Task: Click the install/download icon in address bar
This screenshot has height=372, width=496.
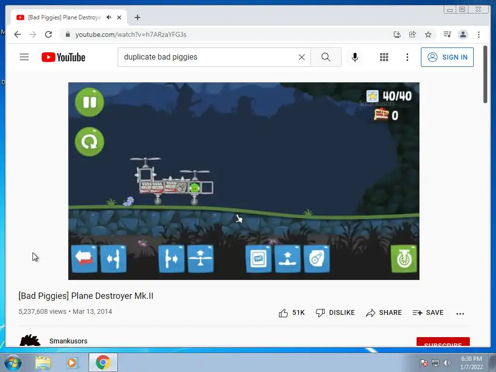Action: click(397, 34)
